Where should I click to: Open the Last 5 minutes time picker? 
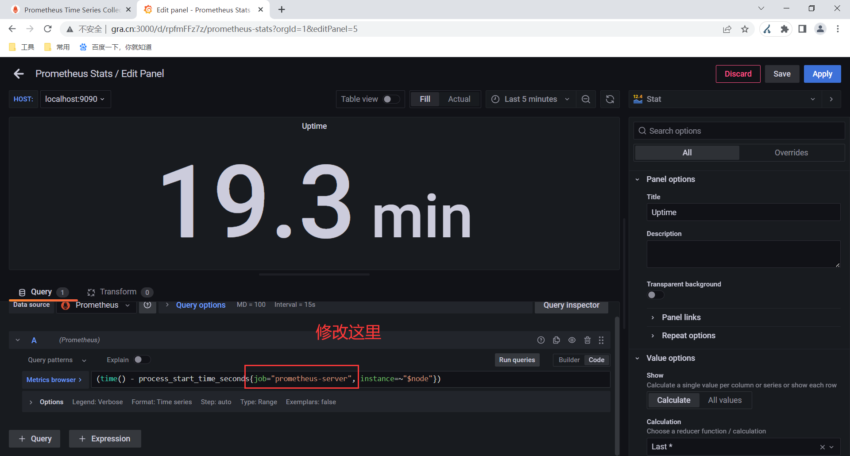coord(530,99)
